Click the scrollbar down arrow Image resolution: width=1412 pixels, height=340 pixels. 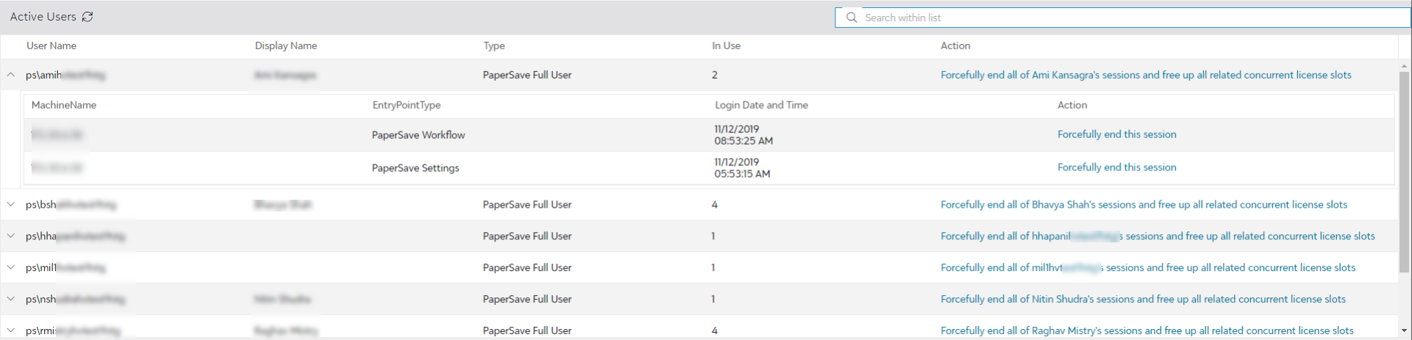1404,331
